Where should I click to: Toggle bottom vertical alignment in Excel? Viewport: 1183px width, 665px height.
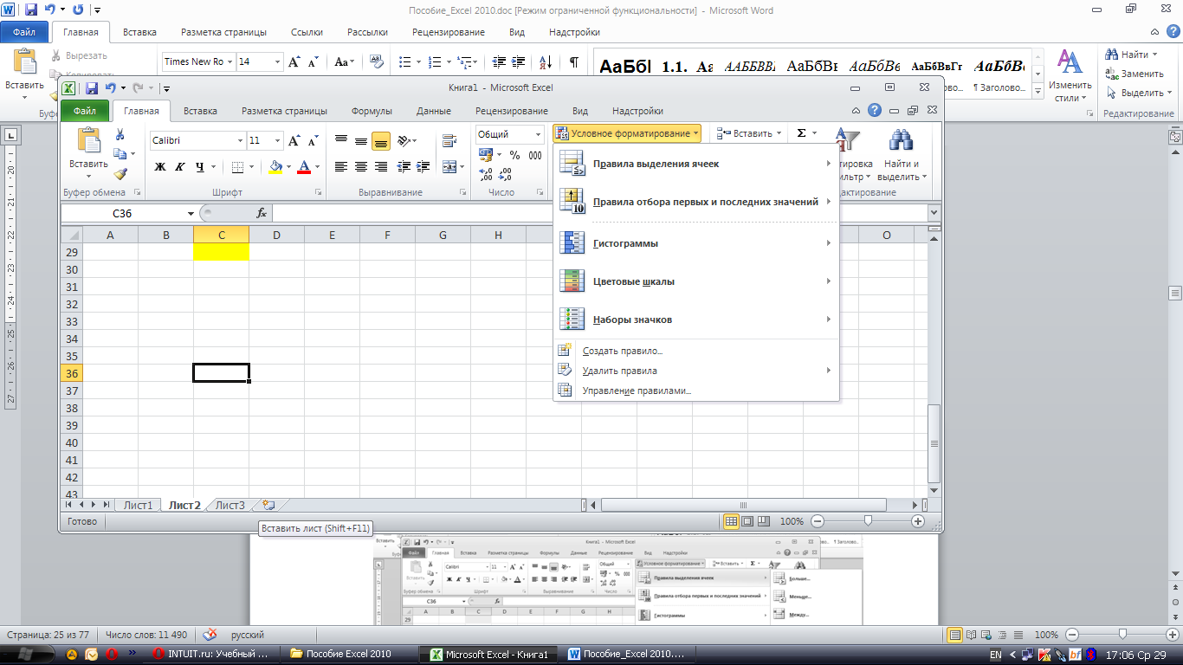click(x=380, y=140)
